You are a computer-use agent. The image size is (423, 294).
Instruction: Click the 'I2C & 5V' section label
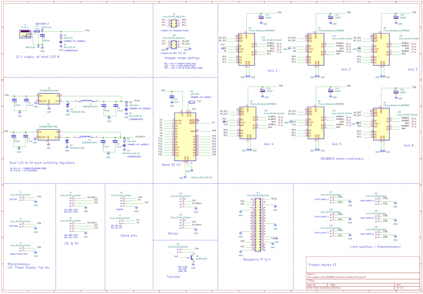click(70, 243)
